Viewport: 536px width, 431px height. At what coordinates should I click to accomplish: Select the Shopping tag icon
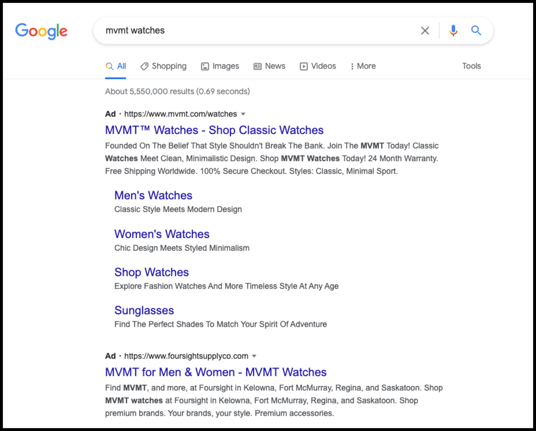coord(145,66)
